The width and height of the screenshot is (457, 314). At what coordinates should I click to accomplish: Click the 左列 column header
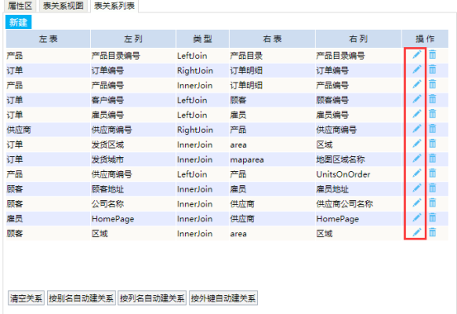[133, 39]
